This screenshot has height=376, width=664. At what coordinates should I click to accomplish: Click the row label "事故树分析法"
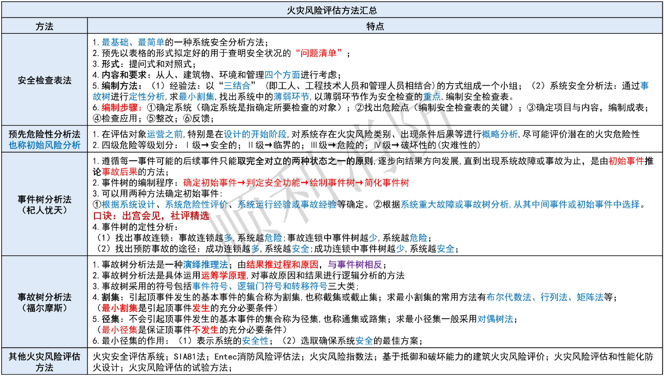click(44, 297)
